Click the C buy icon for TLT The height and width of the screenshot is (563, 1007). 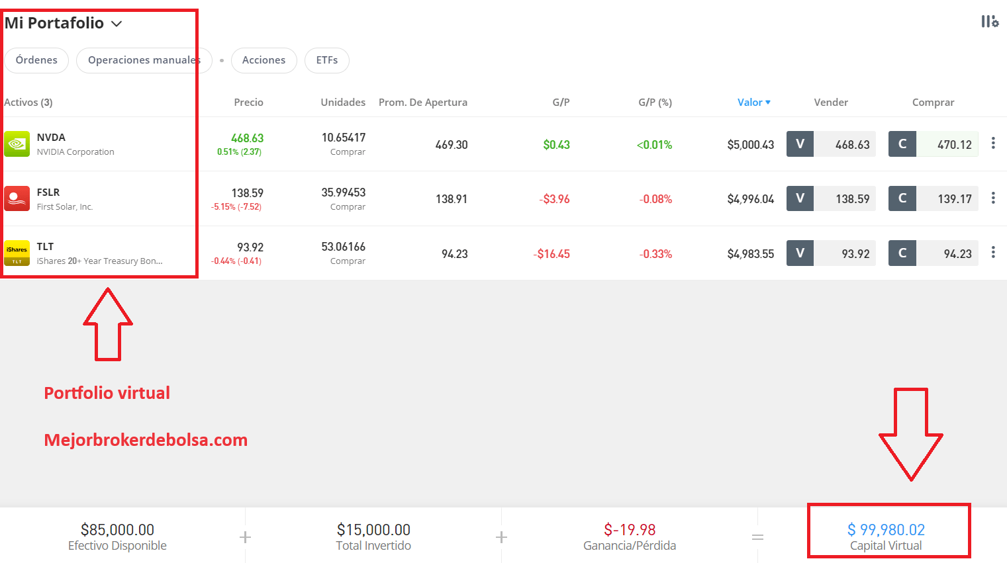[902, 253]
